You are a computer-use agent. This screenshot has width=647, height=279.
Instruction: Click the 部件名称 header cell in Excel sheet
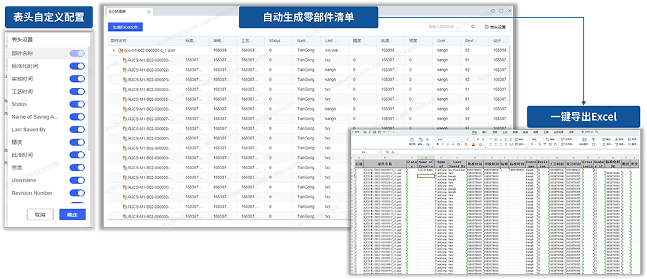(384, 163)
